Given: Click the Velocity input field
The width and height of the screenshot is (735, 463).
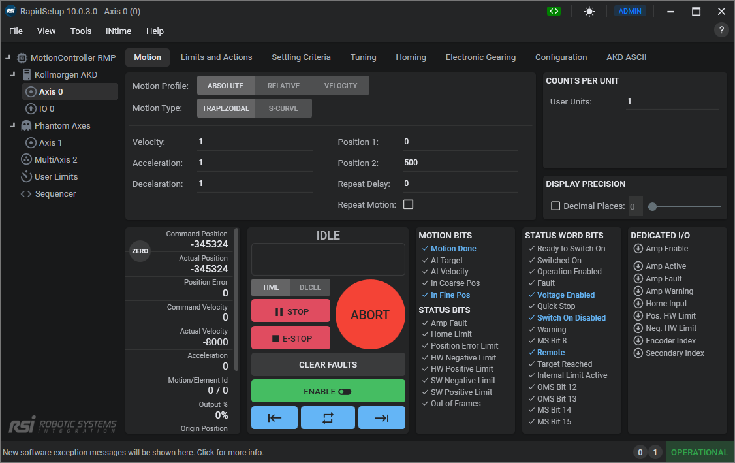Looking at the screenshot, I should 255,142.
